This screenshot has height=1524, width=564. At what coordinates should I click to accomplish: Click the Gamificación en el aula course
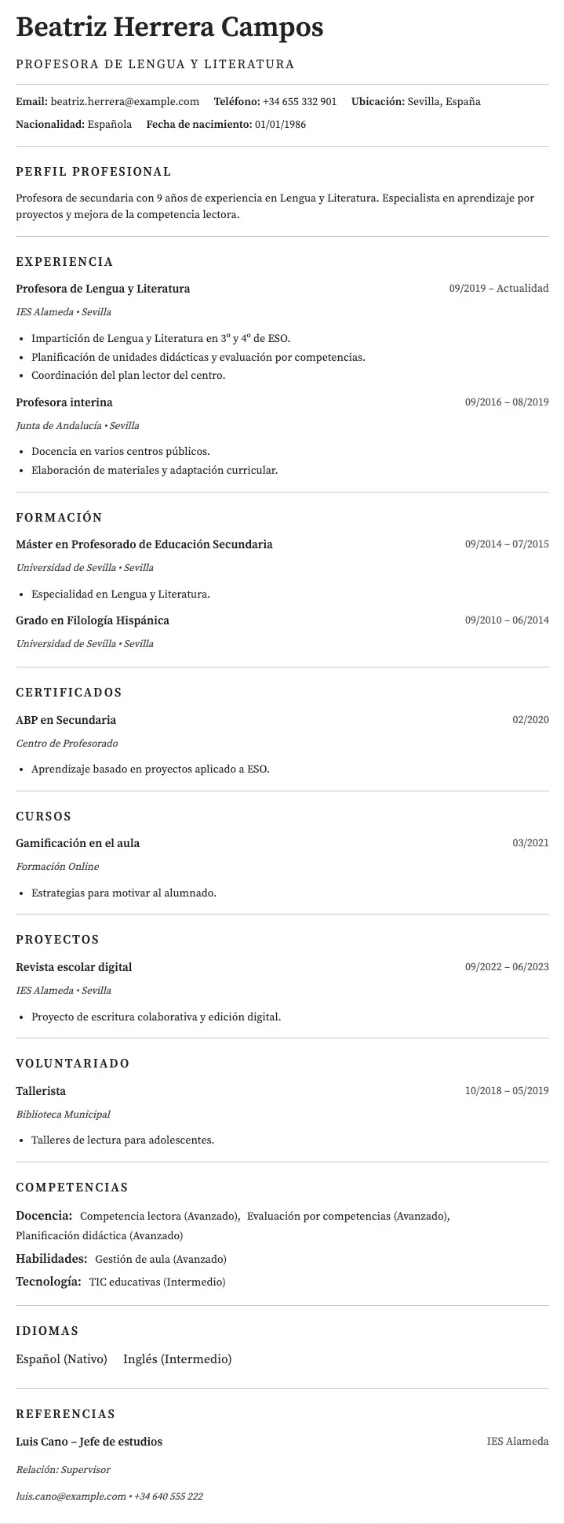(x=78, y=843)
